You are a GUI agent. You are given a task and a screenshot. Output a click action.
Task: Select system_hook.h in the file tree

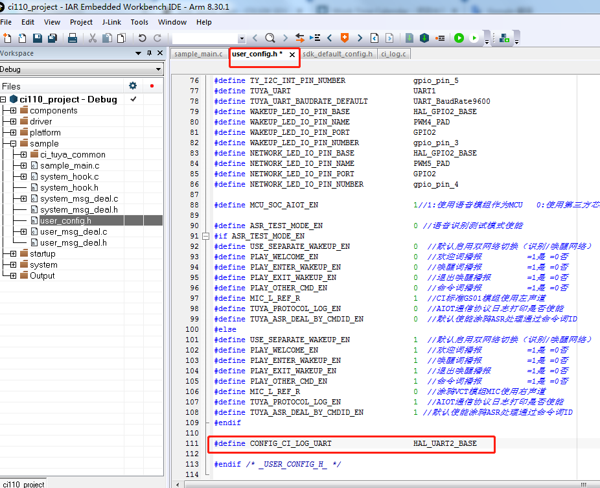69,188
